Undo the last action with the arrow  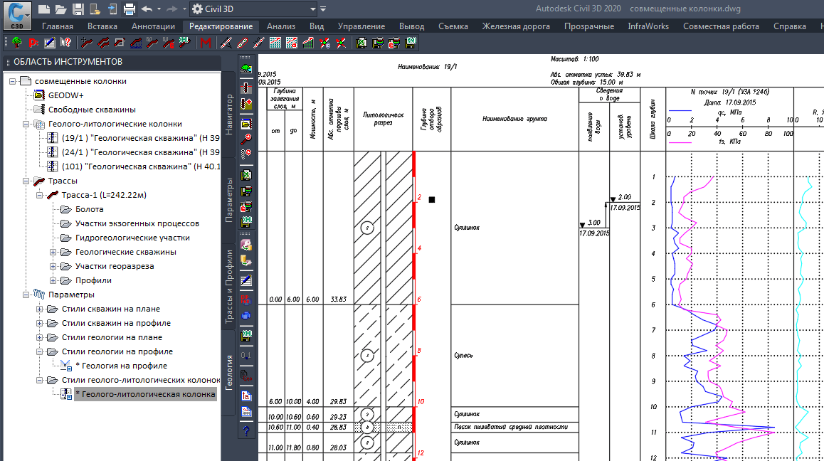point(147,9)
